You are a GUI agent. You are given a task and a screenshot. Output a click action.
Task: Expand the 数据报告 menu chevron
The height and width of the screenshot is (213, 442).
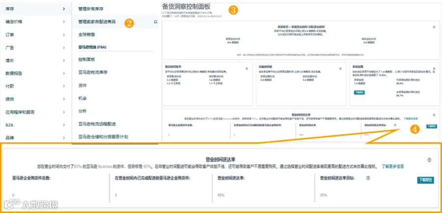[64, 73]
